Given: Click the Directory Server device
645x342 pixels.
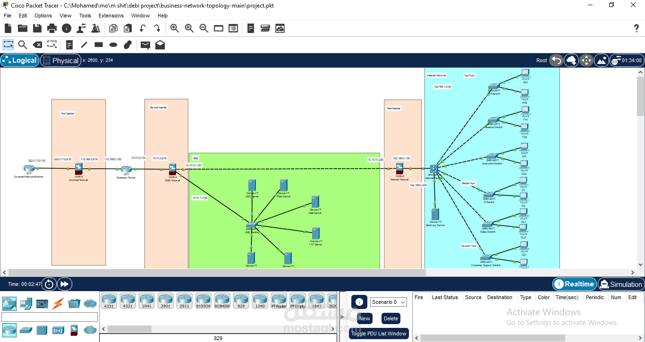Looking at the screenshot, I should click(x=435, y=214).
